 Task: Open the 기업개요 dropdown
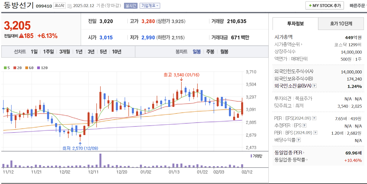point(149,6)
